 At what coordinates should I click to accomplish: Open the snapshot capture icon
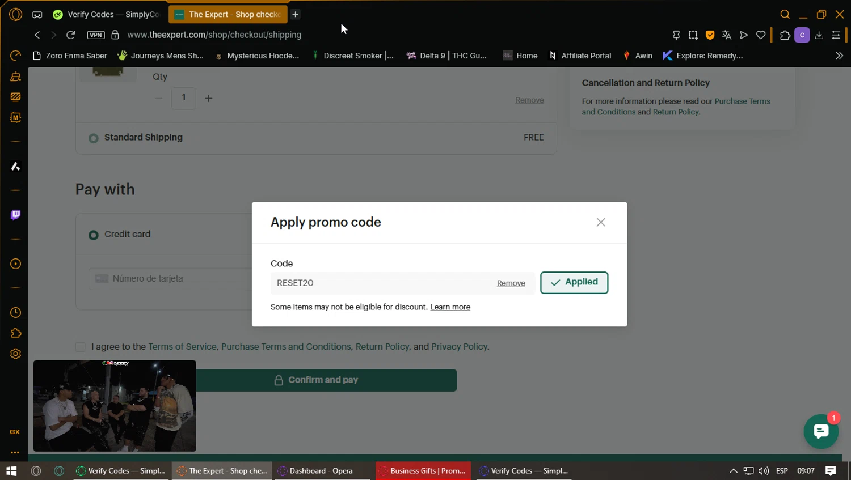pyautogui.click(x=693, y=35)
